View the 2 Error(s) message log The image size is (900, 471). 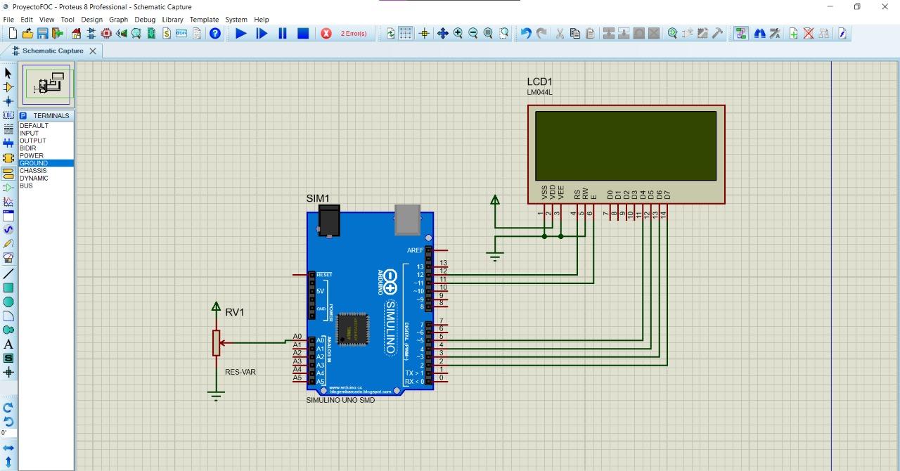click(354, 33)
